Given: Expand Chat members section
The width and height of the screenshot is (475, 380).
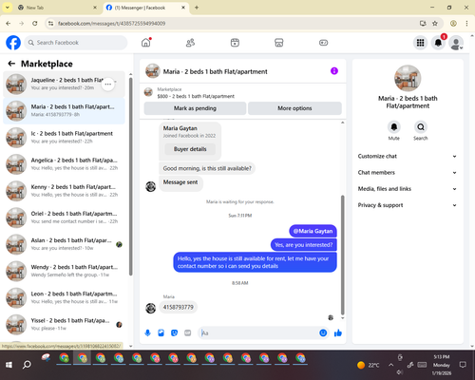Looking at the screenshot, I should 408,173.
